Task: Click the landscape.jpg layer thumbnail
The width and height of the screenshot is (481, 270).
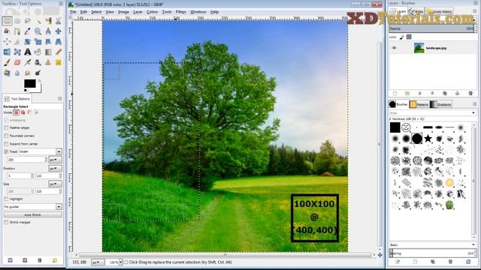Action: 419,48
